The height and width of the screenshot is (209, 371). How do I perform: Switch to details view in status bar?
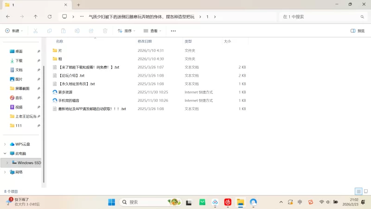358,191
